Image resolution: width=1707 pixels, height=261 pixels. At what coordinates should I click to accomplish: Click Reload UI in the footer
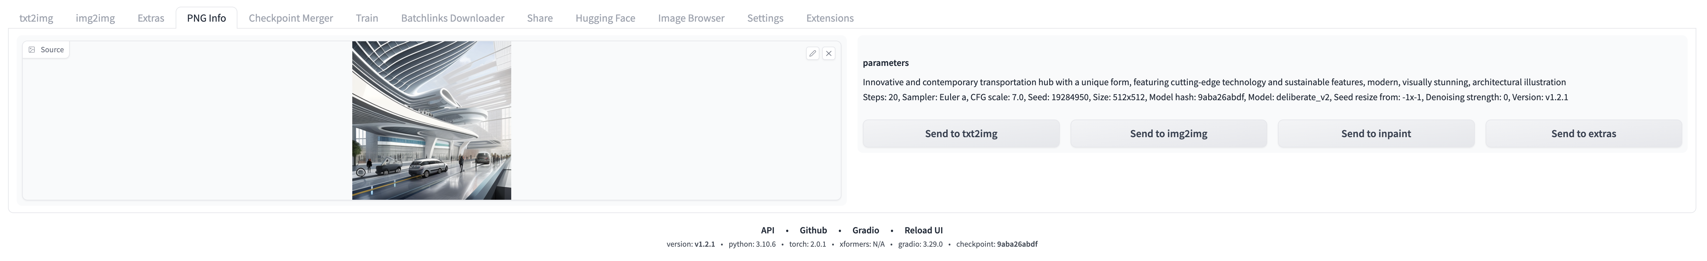[924, 230]
